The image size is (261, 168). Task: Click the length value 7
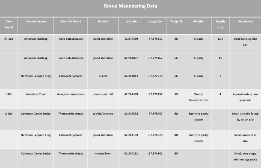coord(220,76)
